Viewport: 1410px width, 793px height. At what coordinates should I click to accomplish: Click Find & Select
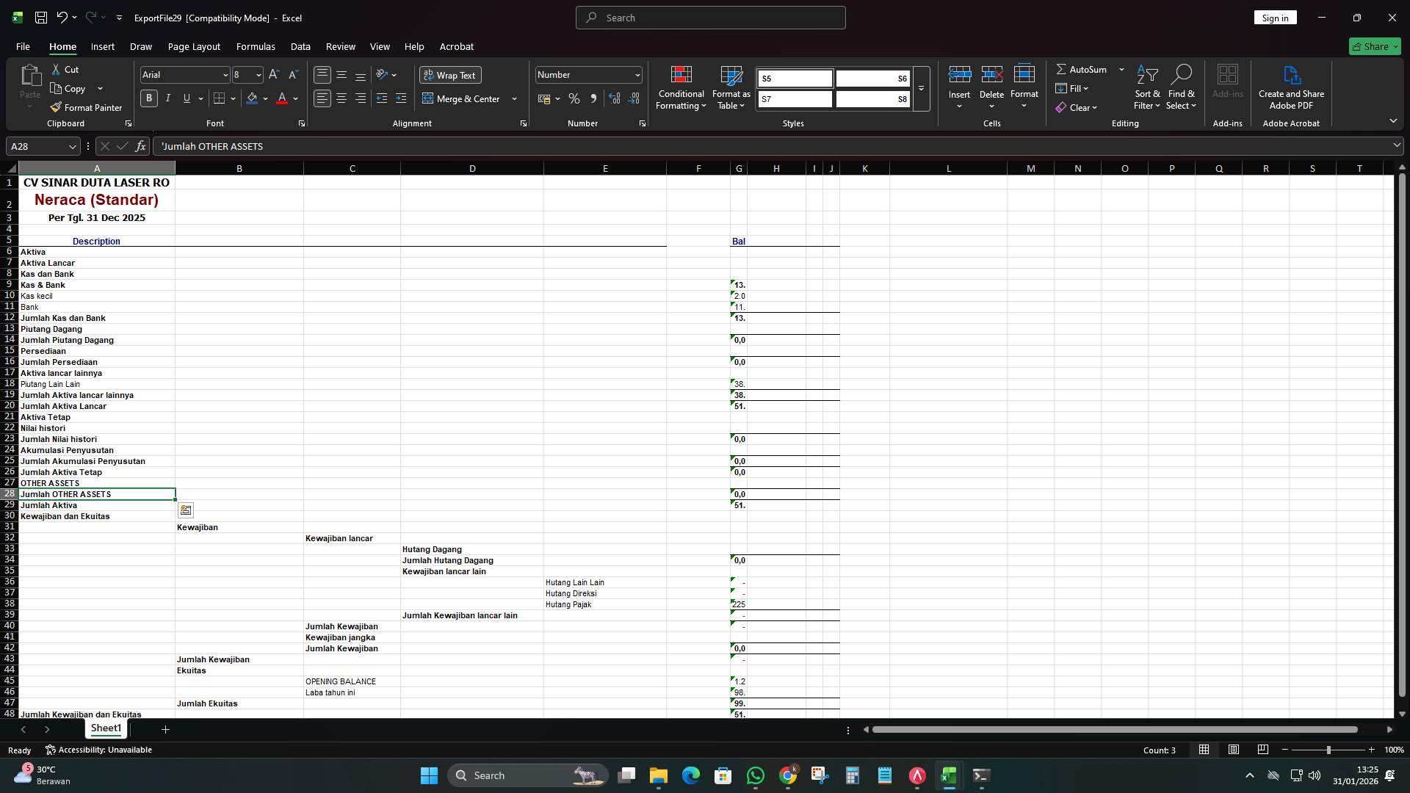point(1182,87)
